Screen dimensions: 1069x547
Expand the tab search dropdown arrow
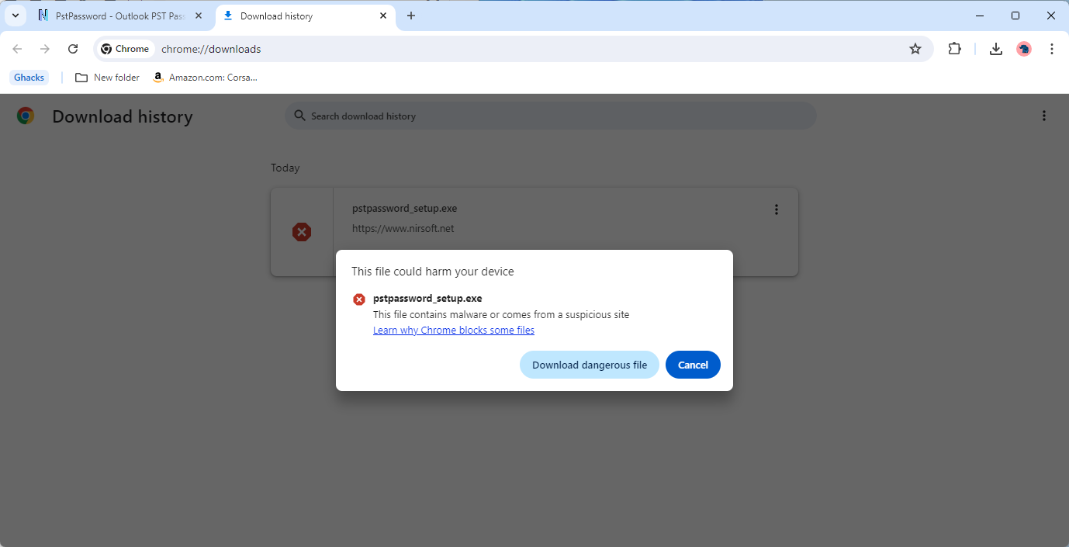(x=15, y=16)
